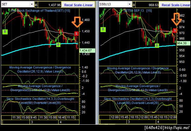
Task: Click the -0.60 oscillator axis value
Action: pos(183,75)
